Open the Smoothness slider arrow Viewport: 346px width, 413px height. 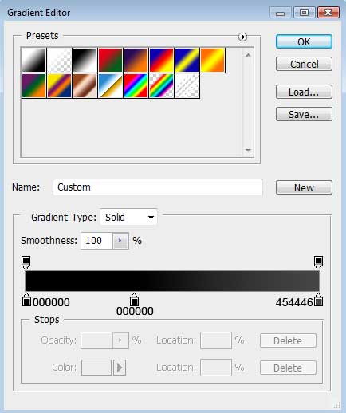(x=120, y=241)
